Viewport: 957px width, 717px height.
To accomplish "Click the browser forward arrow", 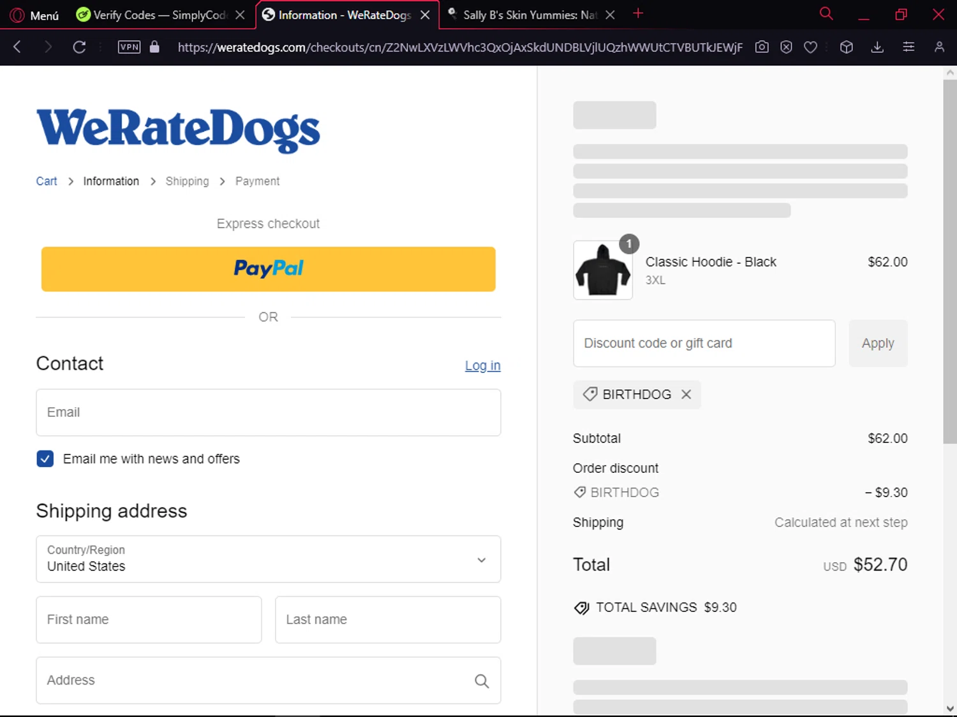I will tap(48, 47).
